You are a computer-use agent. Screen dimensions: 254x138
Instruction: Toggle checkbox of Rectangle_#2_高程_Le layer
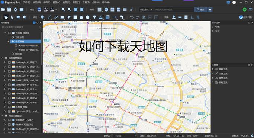tap(9, 67)
